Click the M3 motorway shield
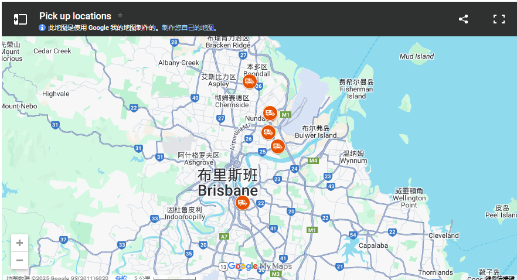This screenshot has width=517, height=280. click(x=275, y=274)
